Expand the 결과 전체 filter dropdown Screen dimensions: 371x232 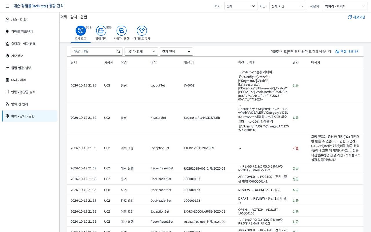(176, 52)
